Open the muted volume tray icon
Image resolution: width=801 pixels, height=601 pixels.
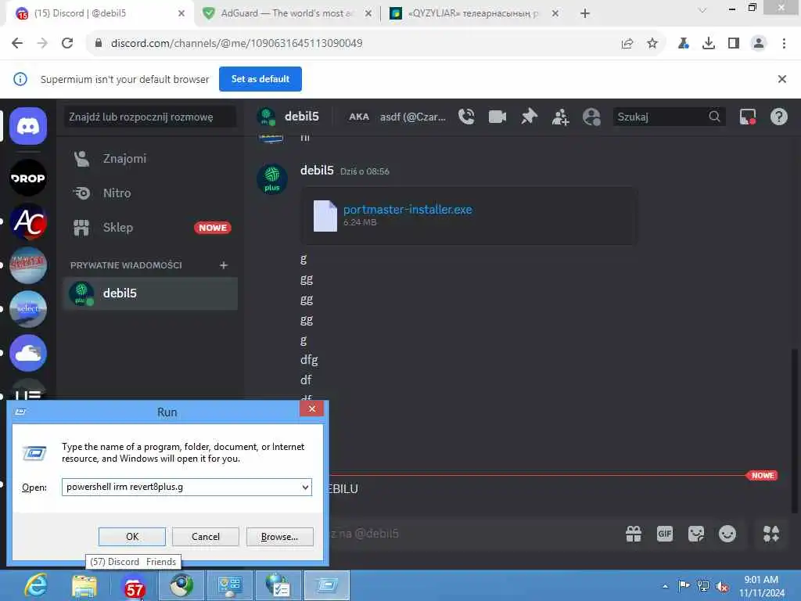click(x=722, y=586)
